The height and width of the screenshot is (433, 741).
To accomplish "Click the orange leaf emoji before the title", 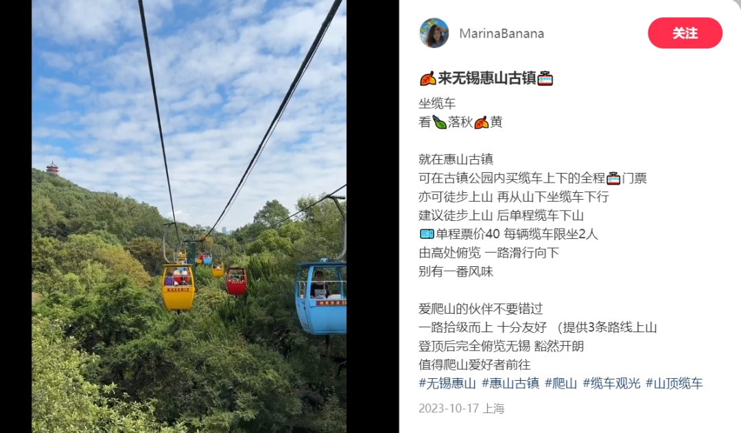I will click(427, 78).
